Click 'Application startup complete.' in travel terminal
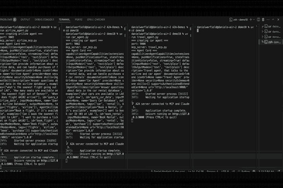283x188 pixels. 166,110
